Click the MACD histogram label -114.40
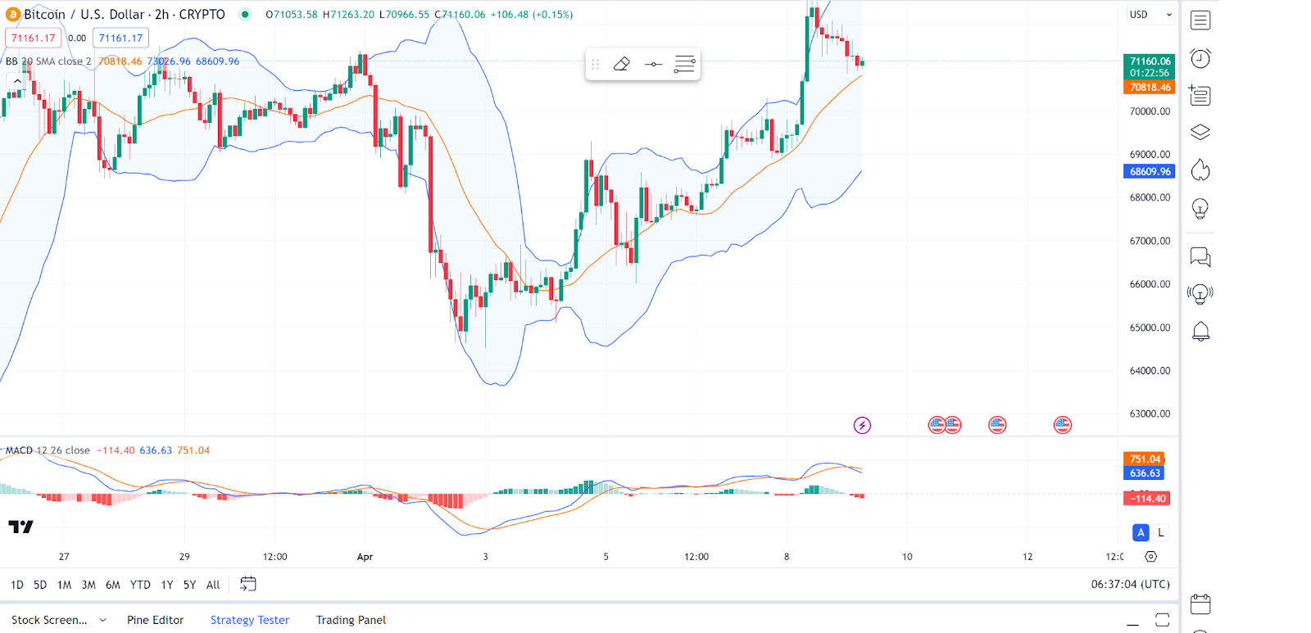 [x=1147, y=499]
